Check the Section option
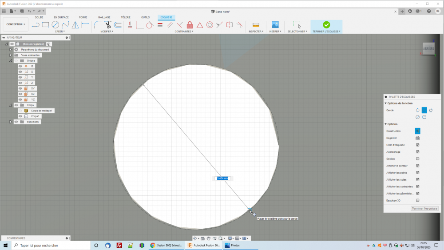Screen dimensions: 444x250 click(417, 159)
